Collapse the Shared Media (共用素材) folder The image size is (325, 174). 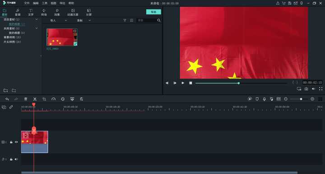pyautogui.click(x=37, y=28)
